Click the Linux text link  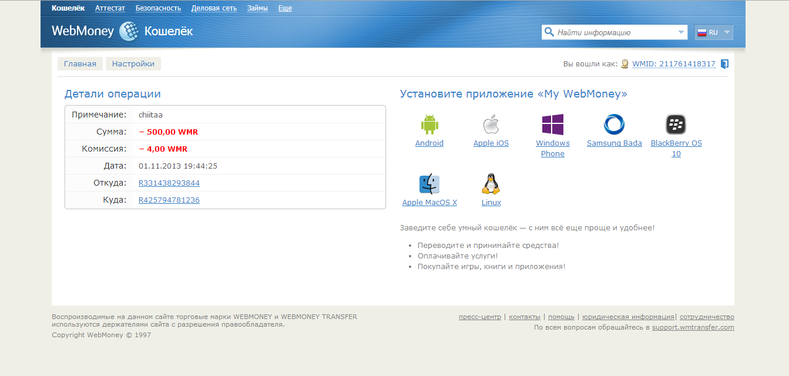[491, 203]
